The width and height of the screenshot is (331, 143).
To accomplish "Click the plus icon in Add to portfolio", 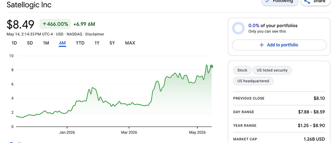I will pyautogui.click(x=262, y=45).
